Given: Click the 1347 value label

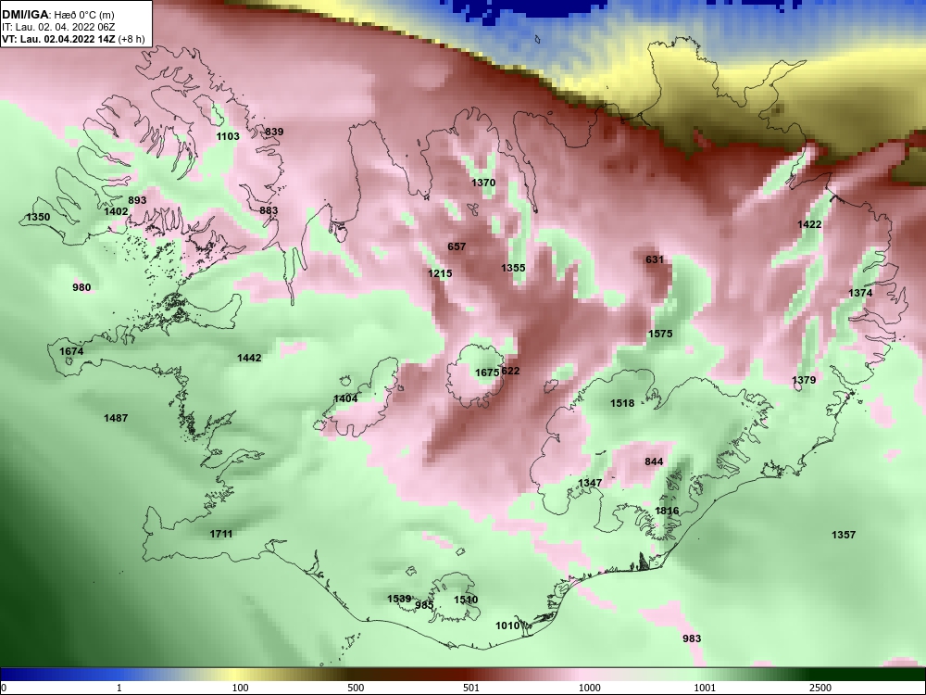Looking at the screenshot, I should coord(589,483).
